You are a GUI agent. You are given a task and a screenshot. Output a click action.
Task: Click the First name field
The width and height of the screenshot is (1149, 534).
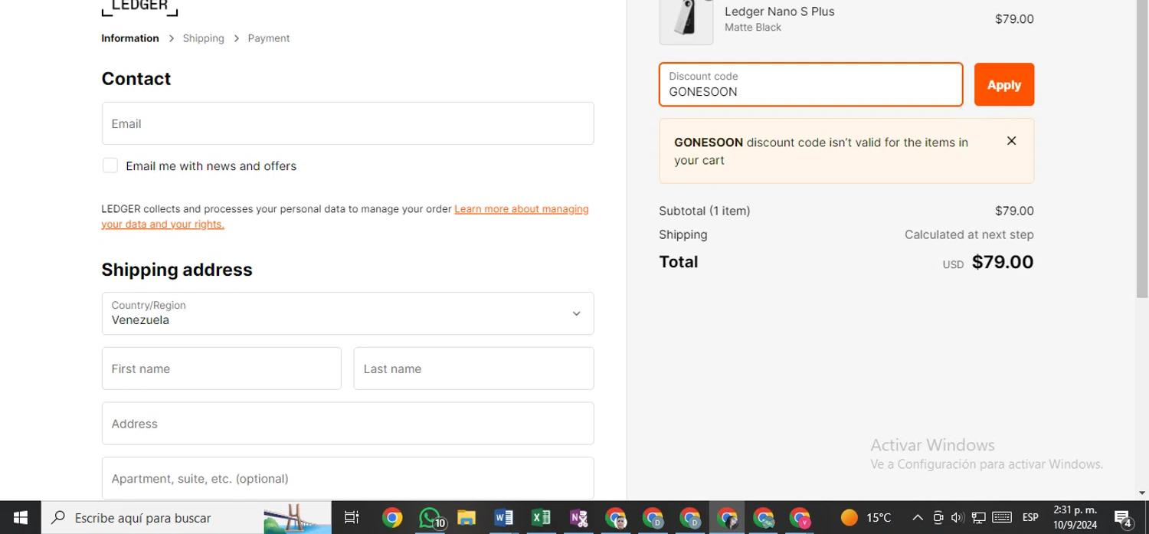tap(221, 369)
